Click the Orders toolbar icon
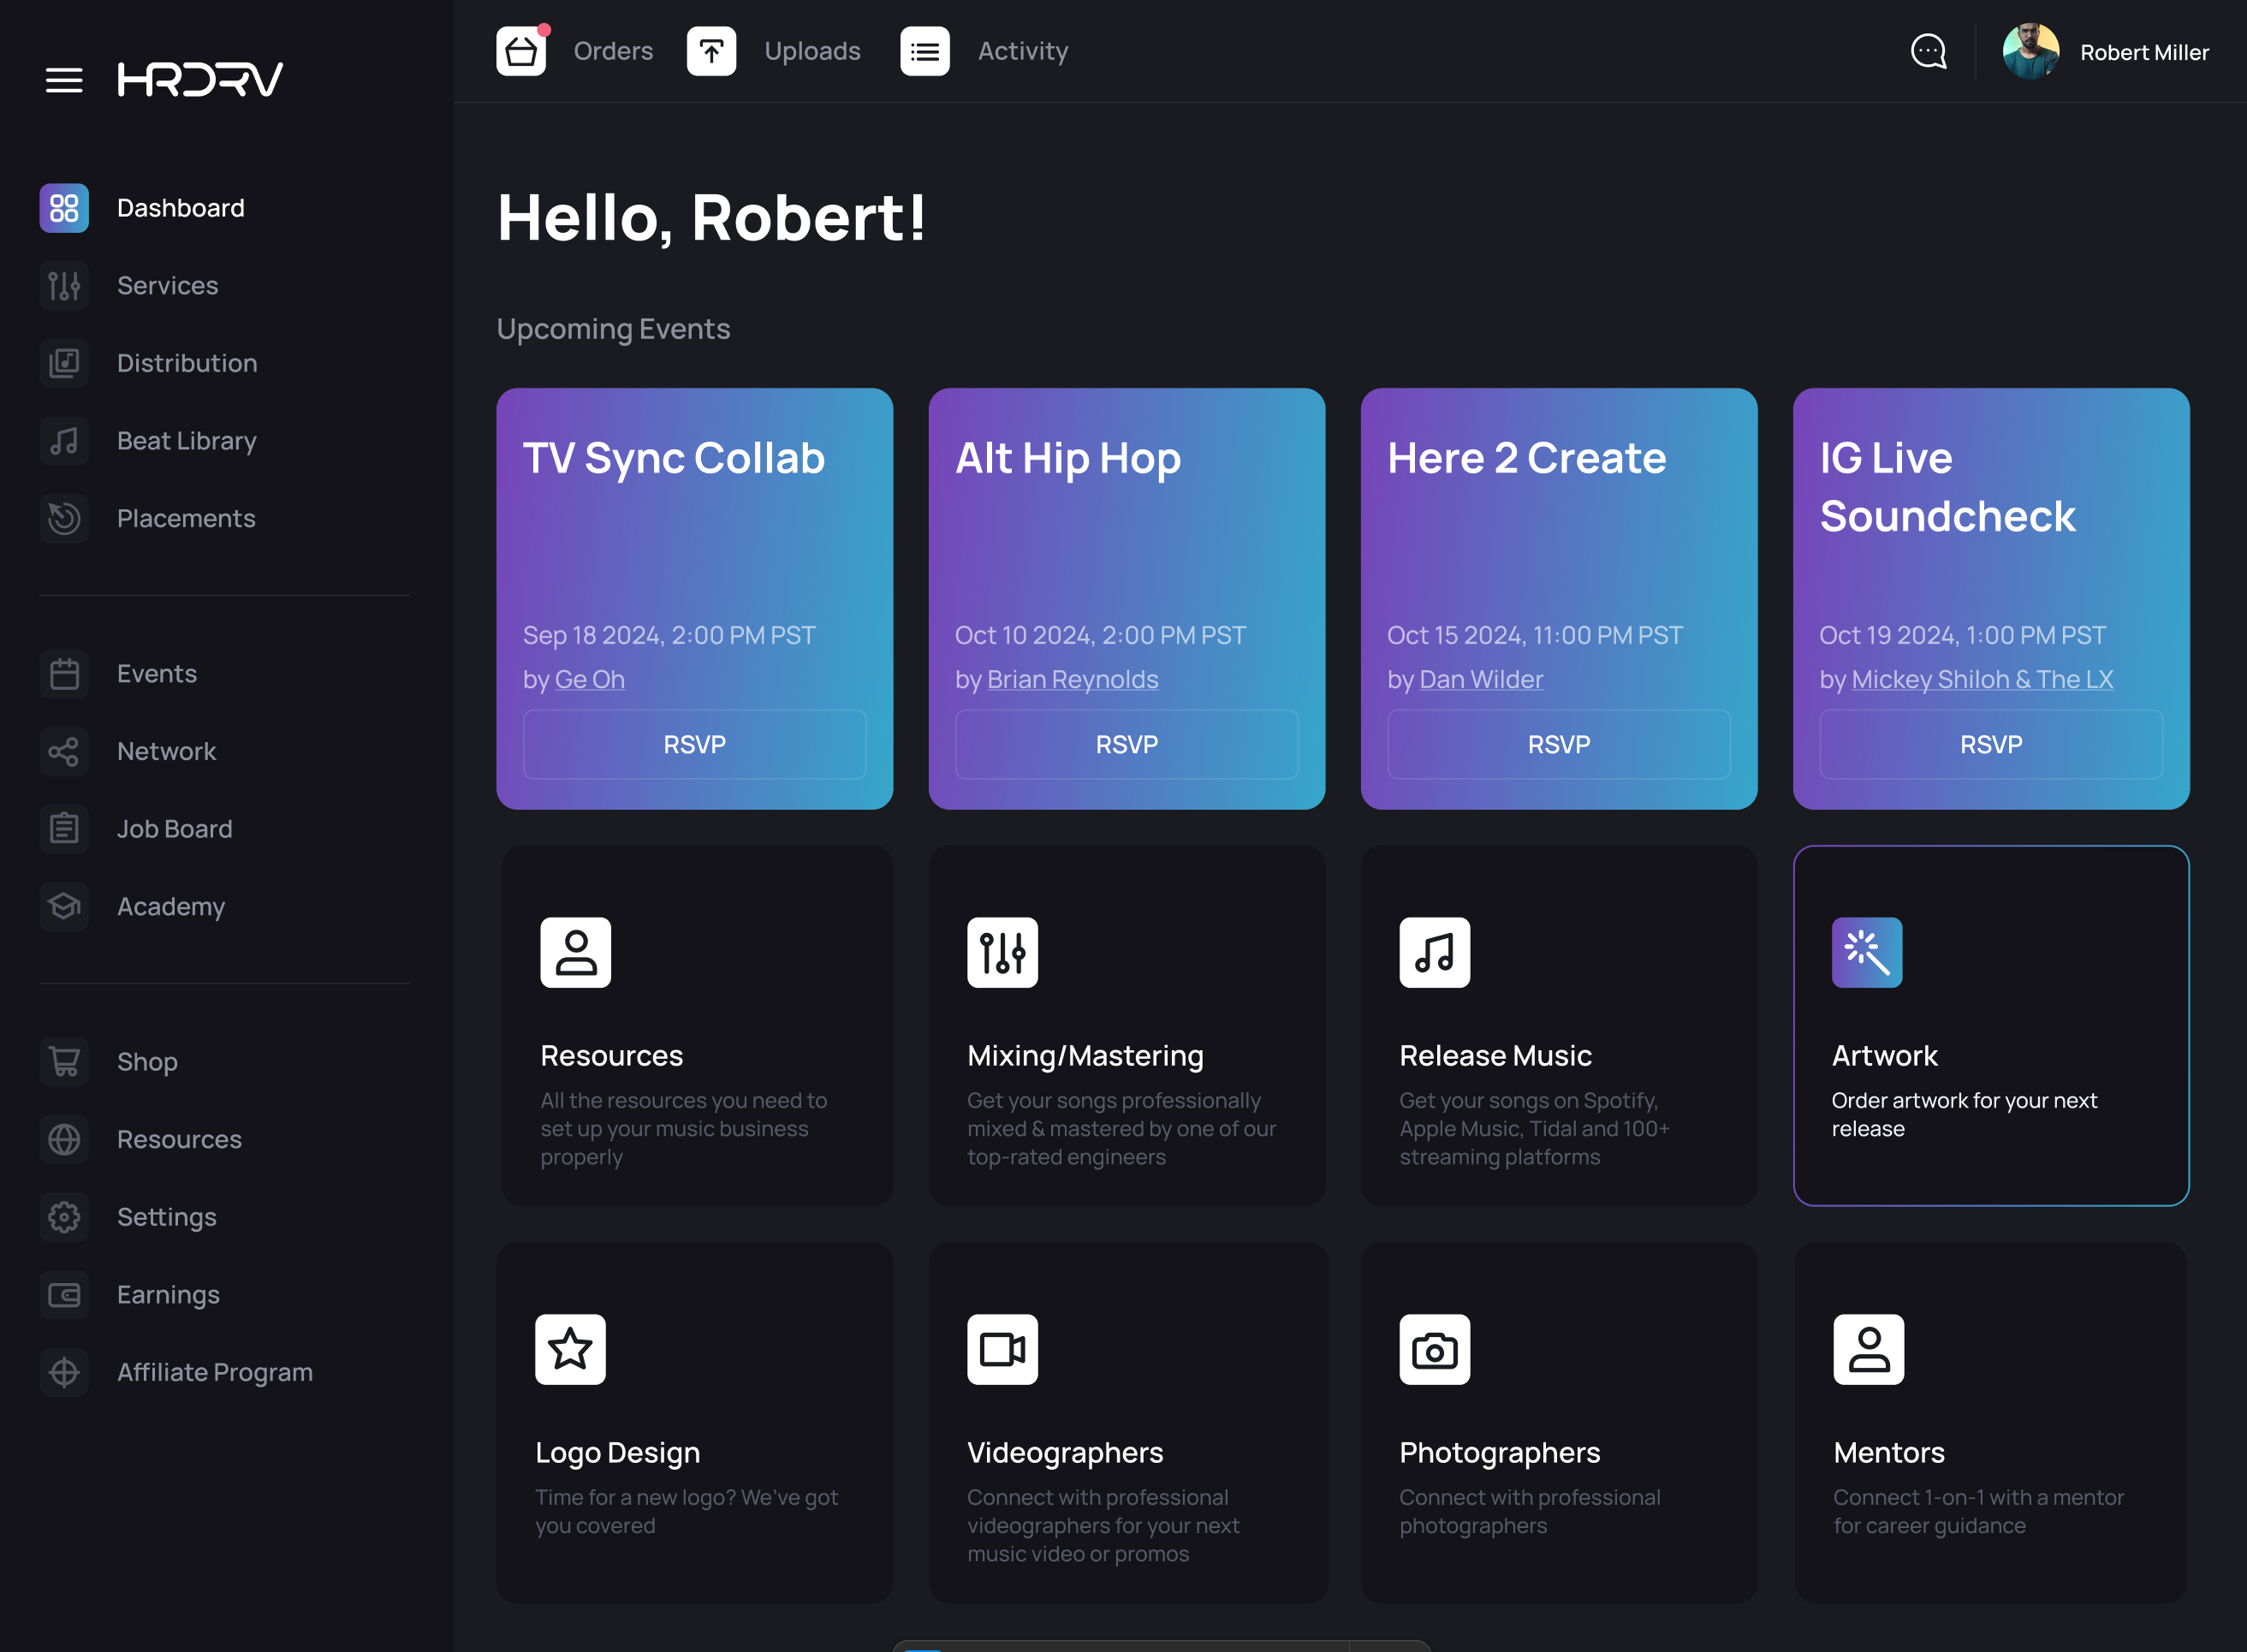This screenshot has height=1652, width=2247. coord(521,49)
